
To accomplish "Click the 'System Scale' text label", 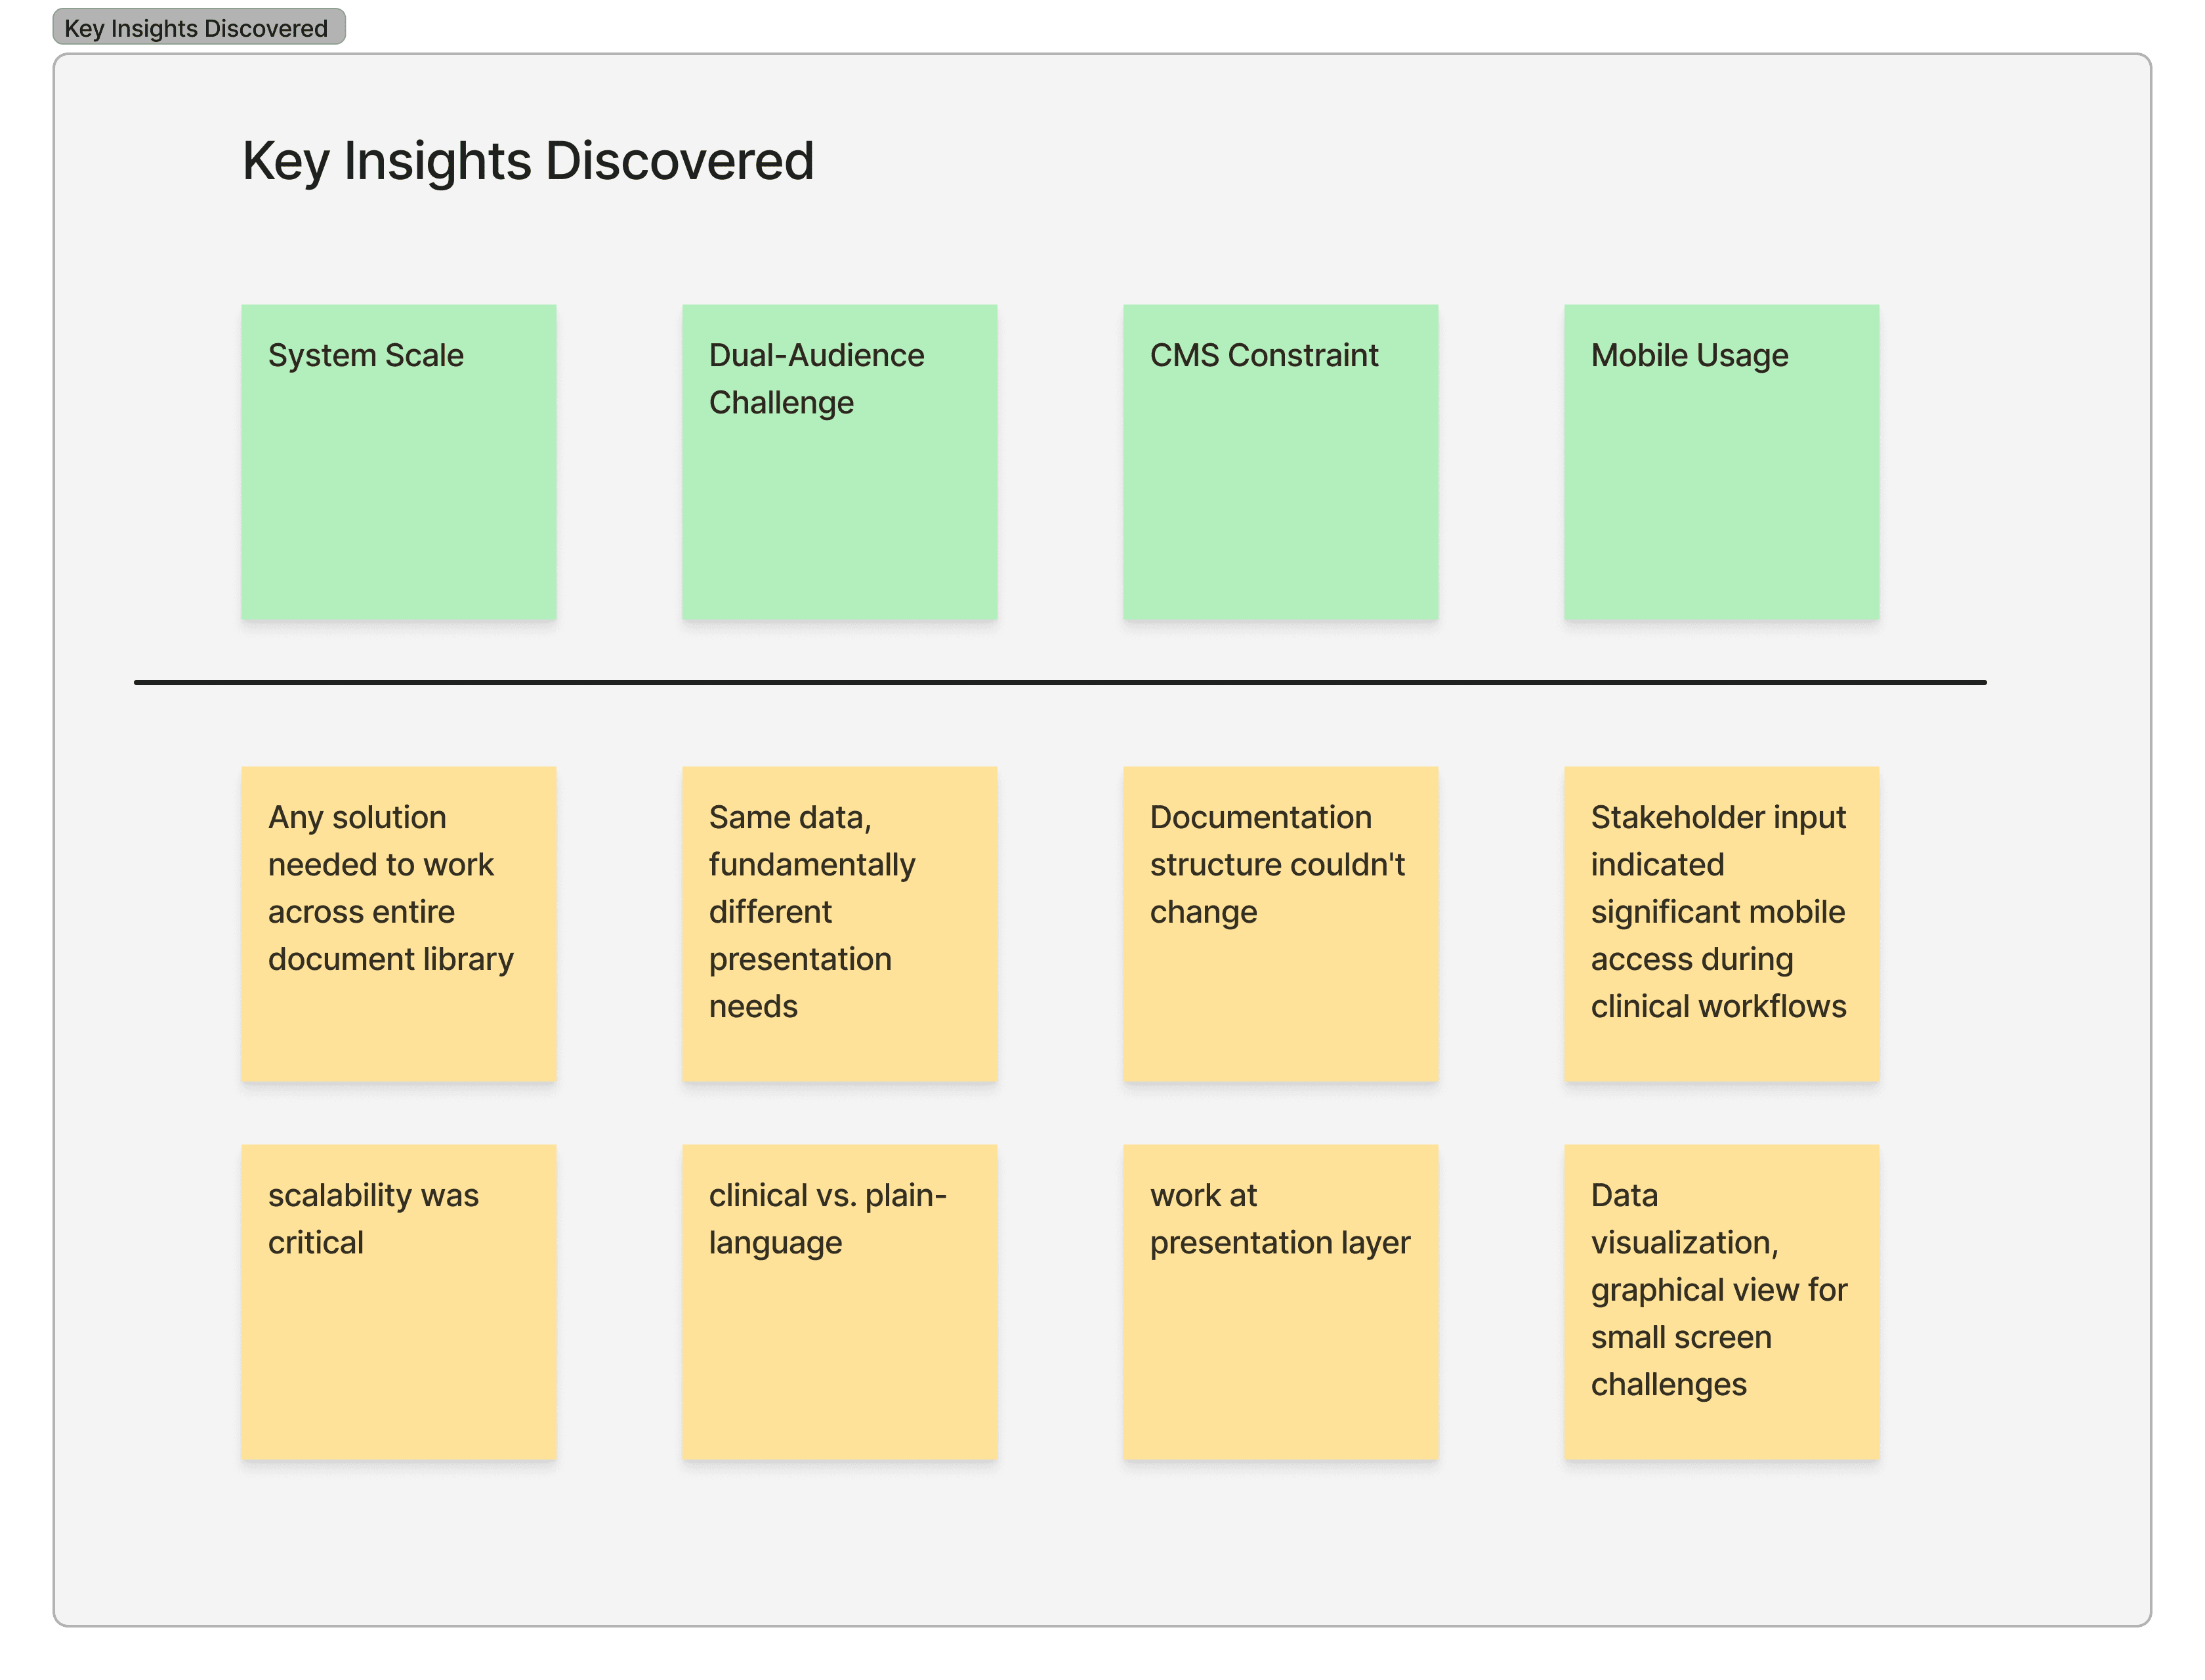I will click(x=365, y=355).
